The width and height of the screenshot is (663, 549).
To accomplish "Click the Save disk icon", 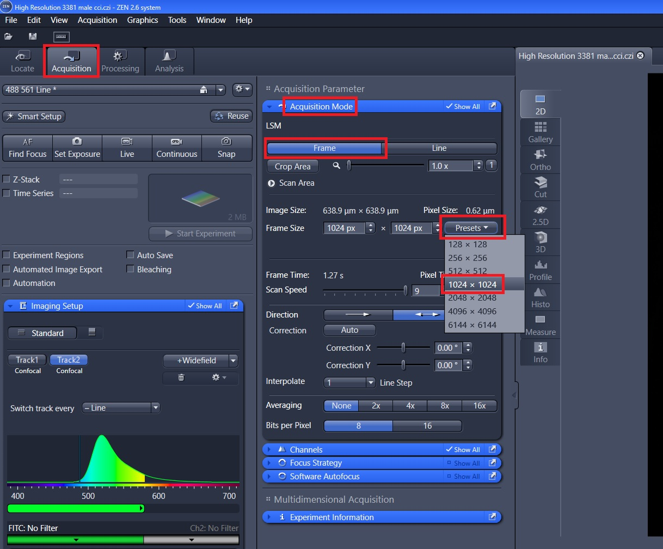I will [33, 36].
